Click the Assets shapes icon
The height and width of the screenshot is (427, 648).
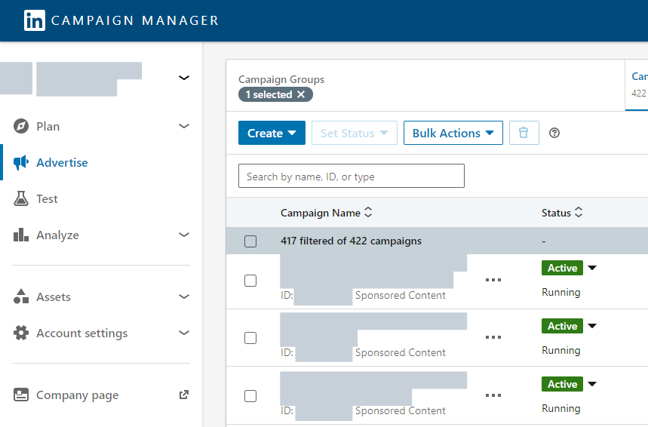[x=21, y=296]
